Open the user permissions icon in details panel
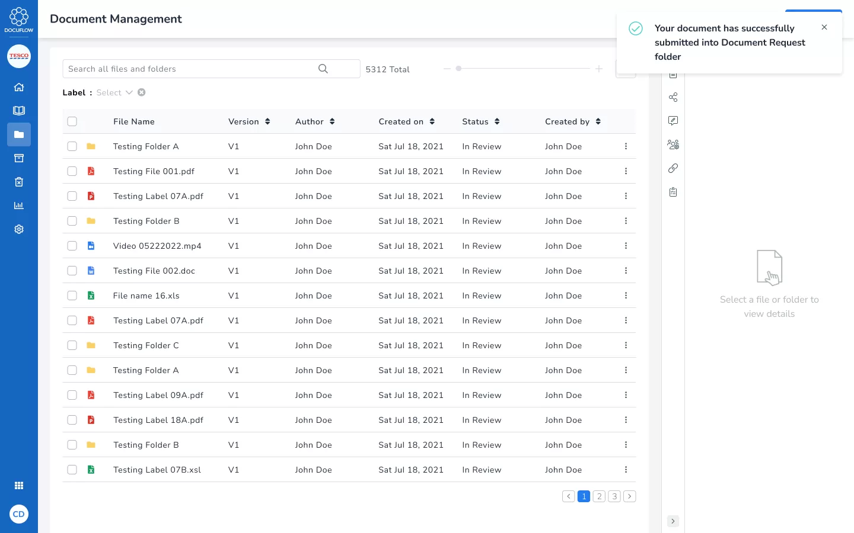The width and height of the screenshot is (854, 533). pyautogui.click(x=673, y=145)
